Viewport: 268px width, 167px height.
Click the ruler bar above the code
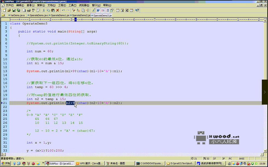pos(136,19)
